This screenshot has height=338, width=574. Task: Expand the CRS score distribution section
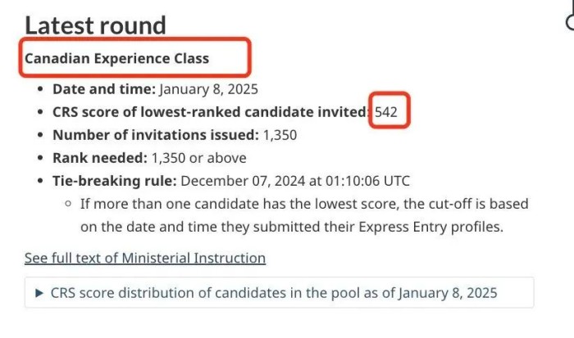point(273,292)
